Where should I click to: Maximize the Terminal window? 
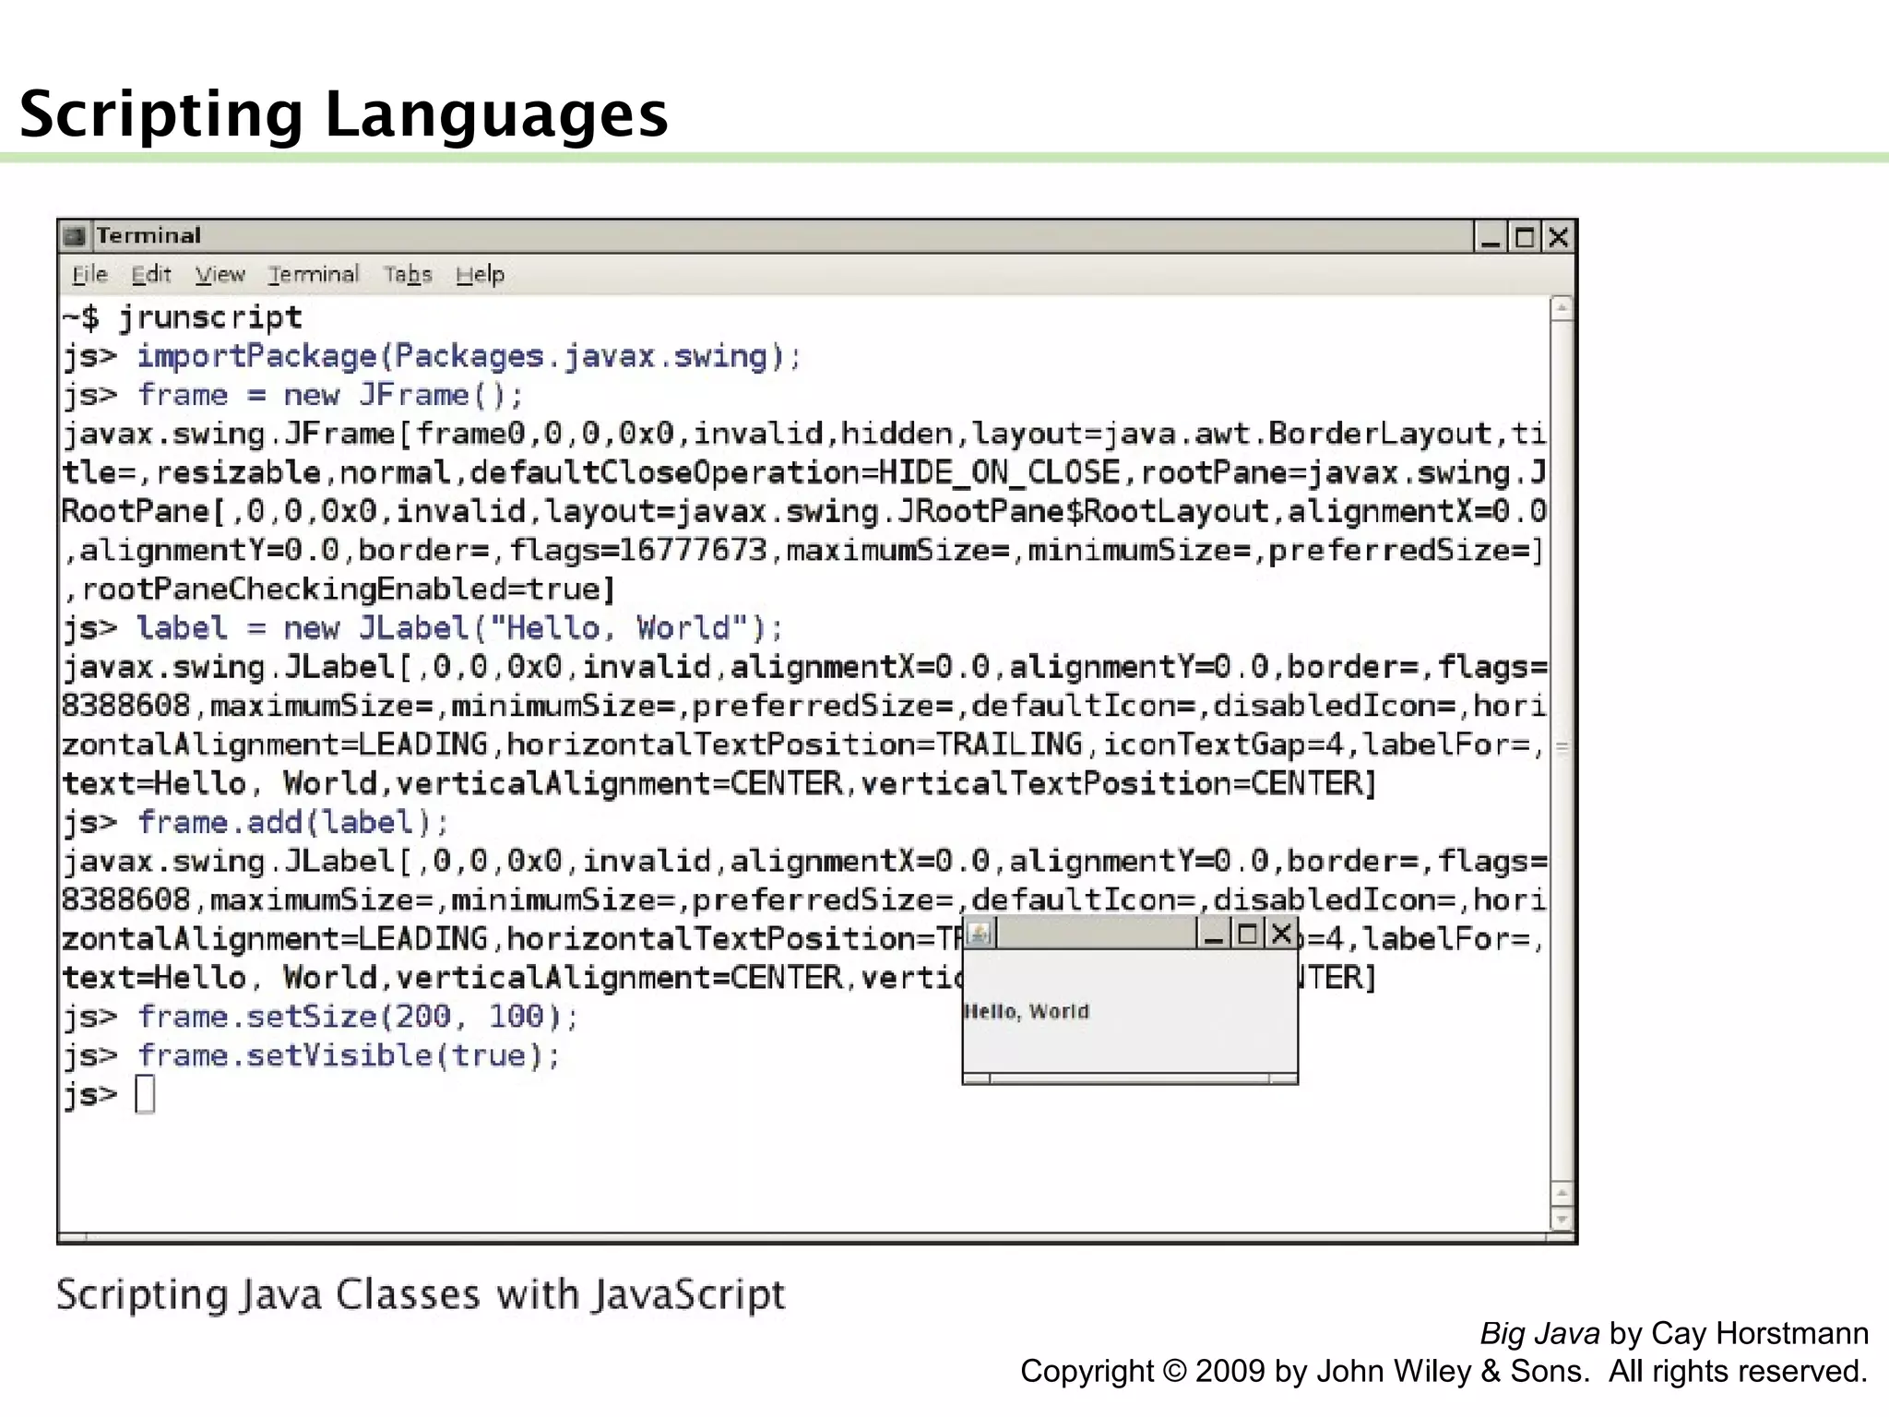pos(1525,237)
